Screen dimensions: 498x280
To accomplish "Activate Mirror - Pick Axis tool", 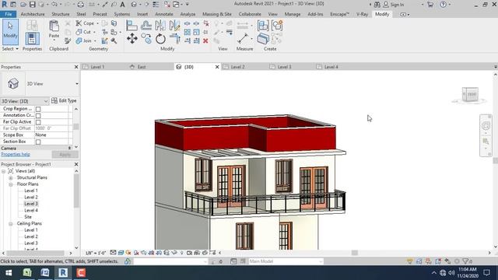I will [160, 25].
